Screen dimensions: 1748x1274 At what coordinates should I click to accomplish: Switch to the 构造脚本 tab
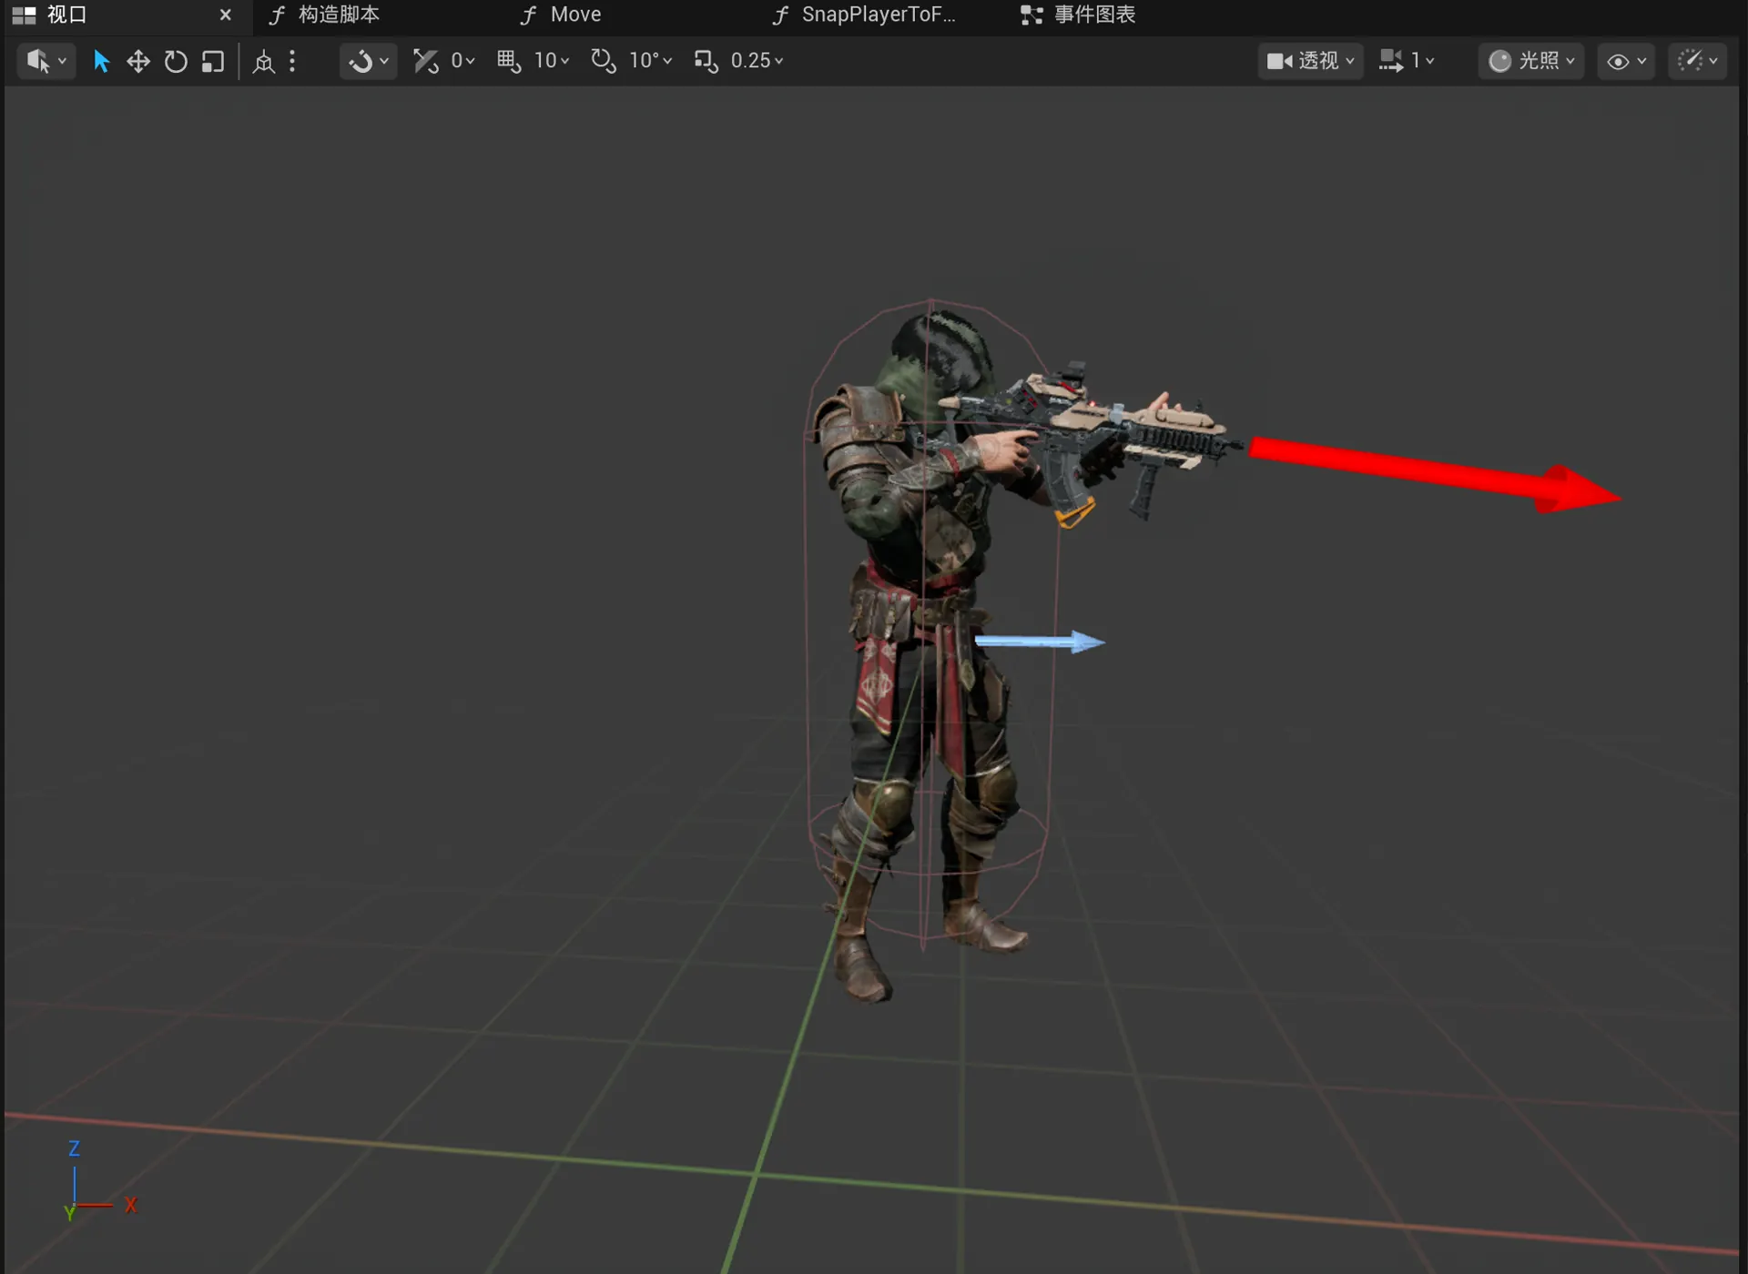coord(325,15)
